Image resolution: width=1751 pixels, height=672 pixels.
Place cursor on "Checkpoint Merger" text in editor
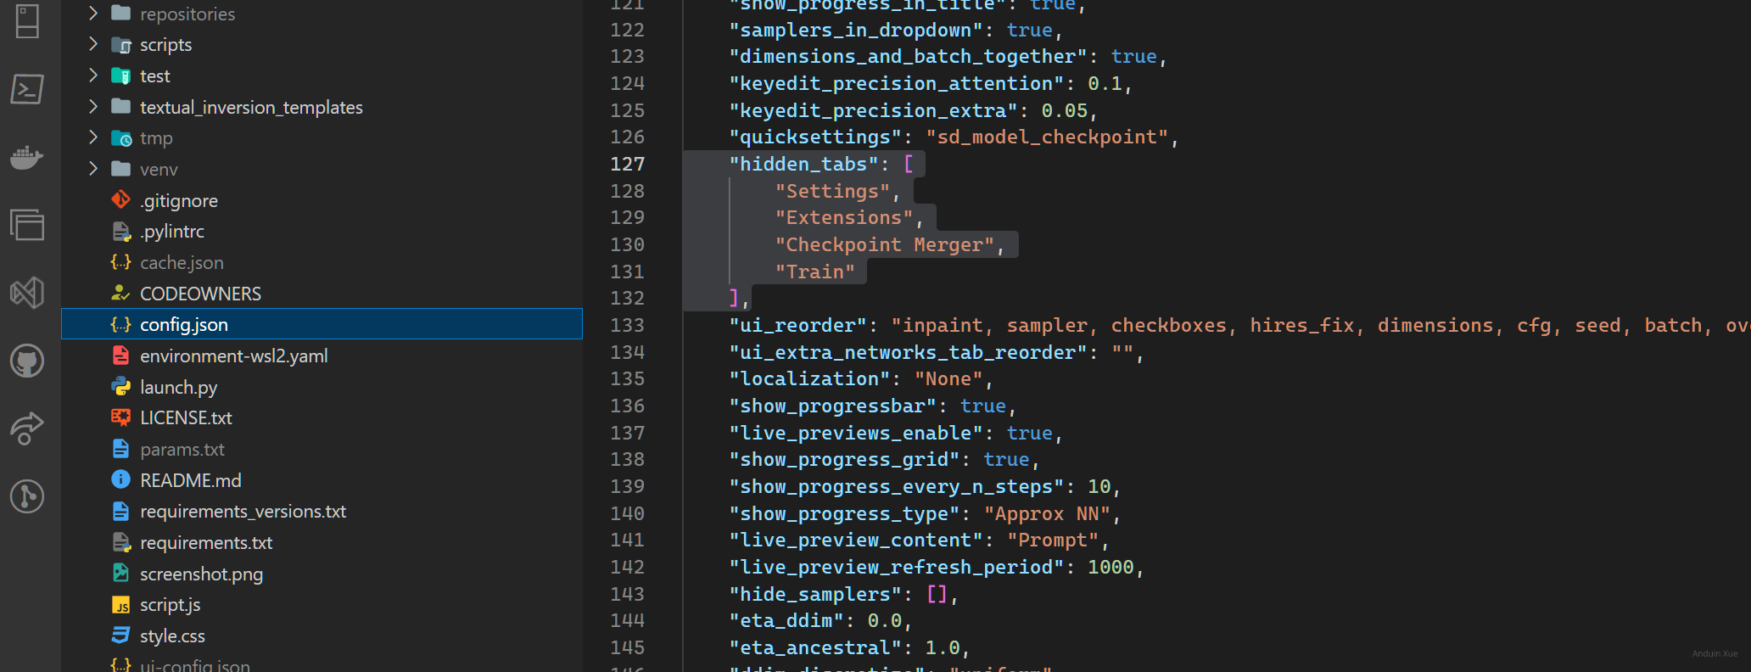click(882, 245)
